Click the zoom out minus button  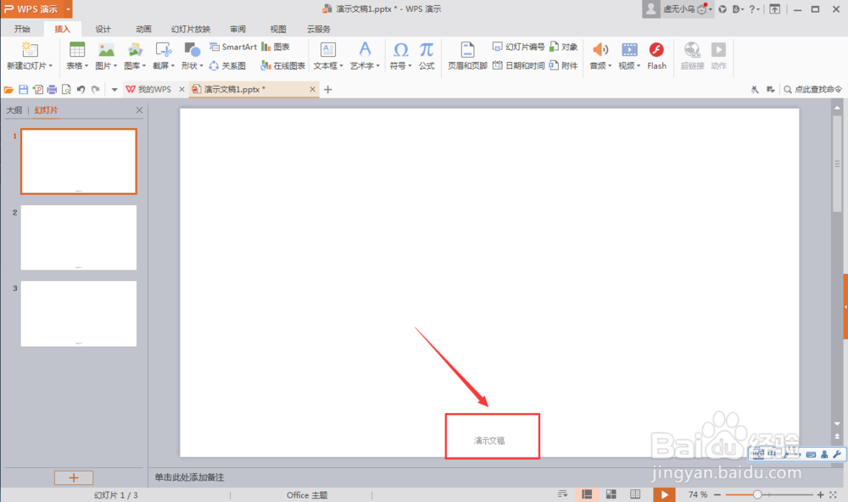pos(717,494)
